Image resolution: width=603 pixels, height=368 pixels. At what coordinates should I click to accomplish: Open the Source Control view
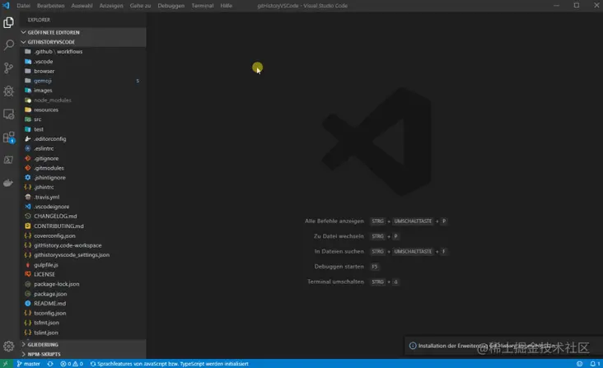[x=8, y=68]
